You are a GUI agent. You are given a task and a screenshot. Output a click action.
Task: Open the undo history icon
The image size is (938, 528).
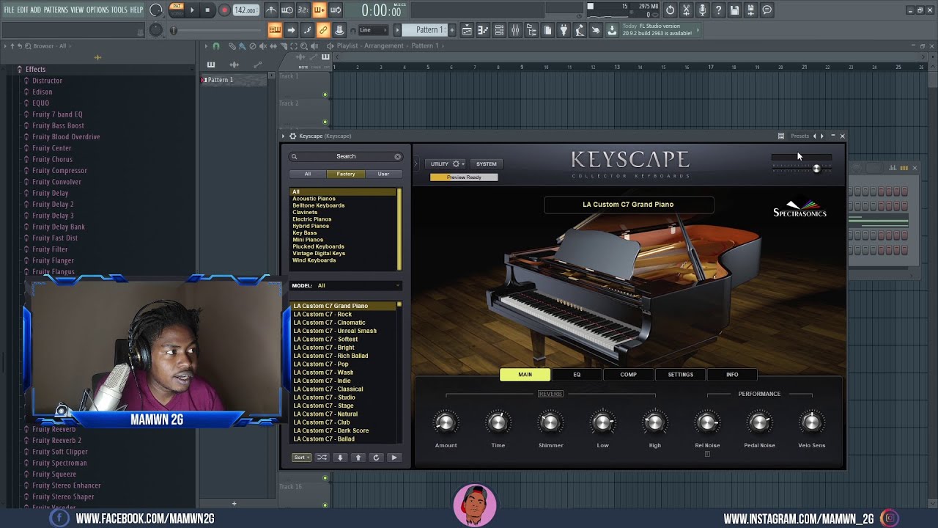[x=670, y=10]
